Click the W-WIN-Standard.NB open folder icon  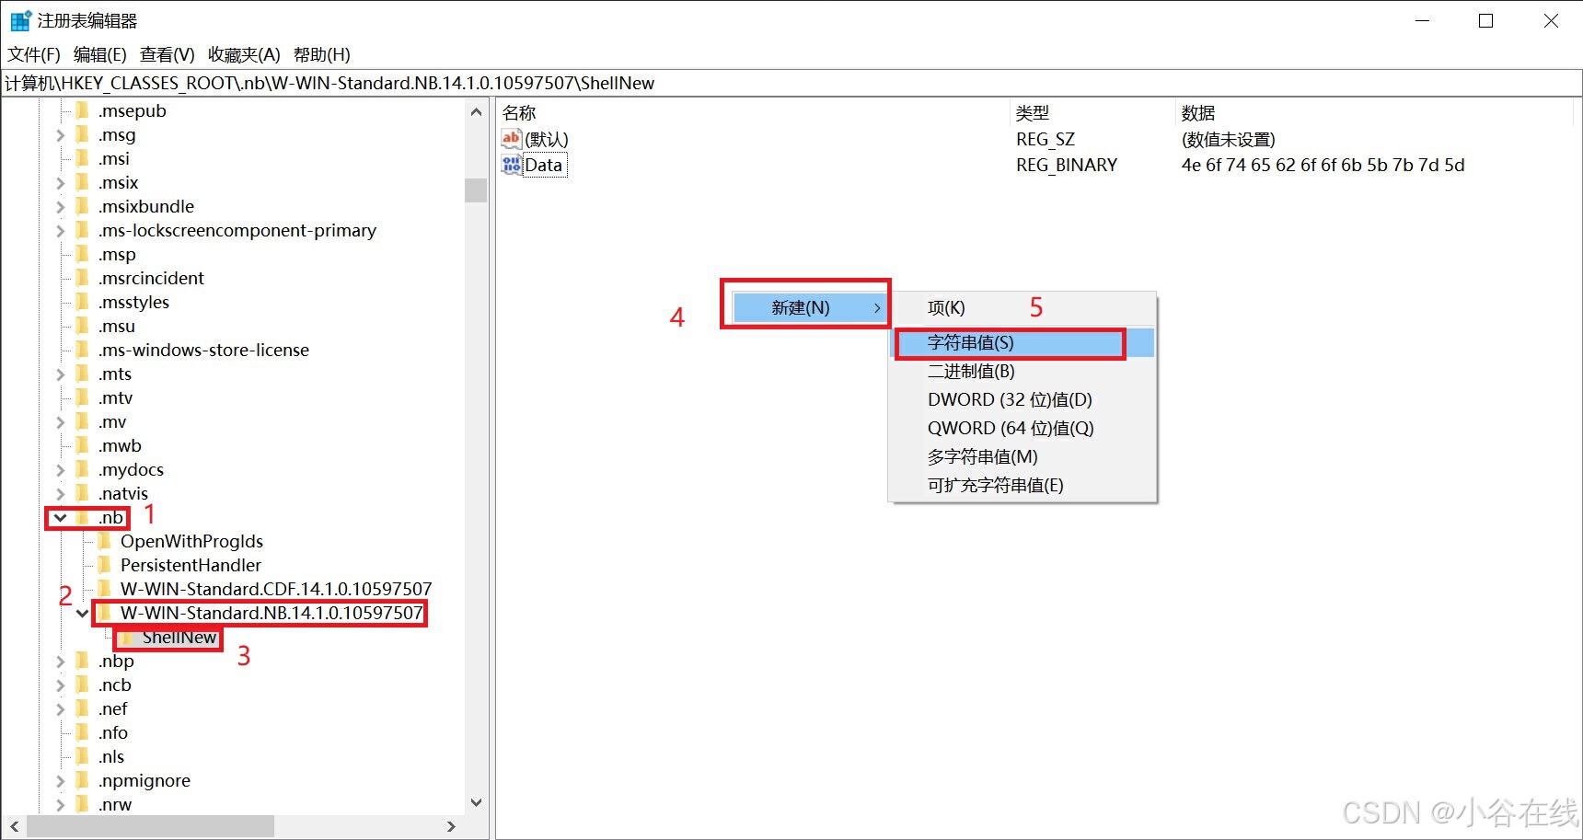105,613
